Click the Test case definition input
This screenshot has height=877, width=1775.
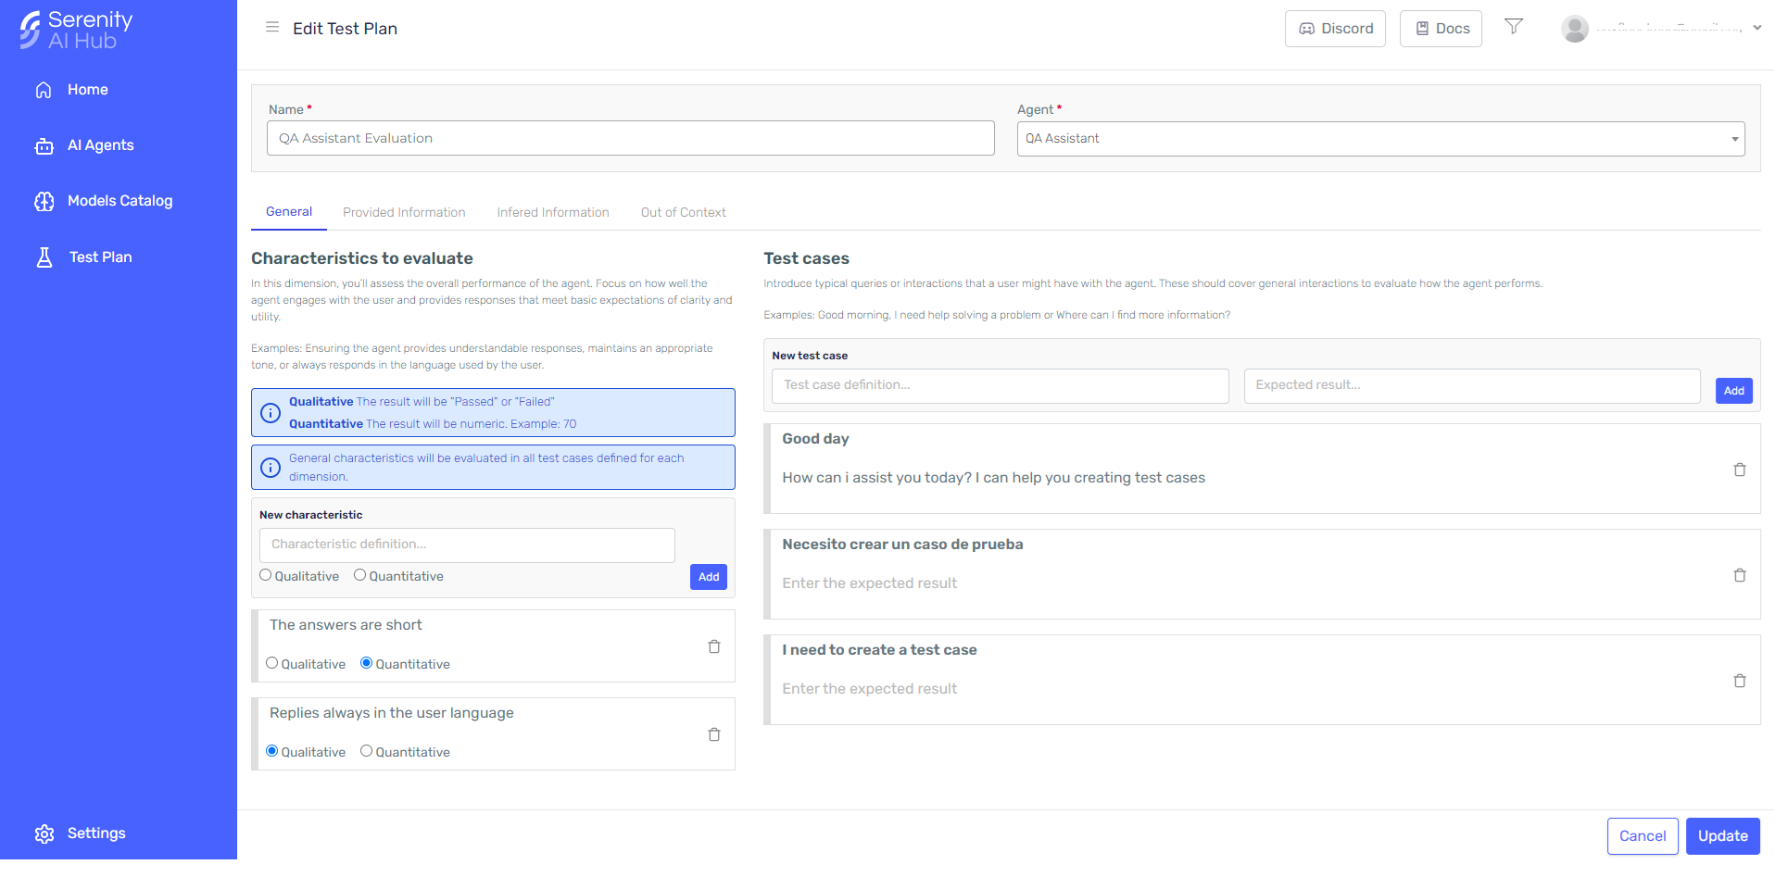1001,385
